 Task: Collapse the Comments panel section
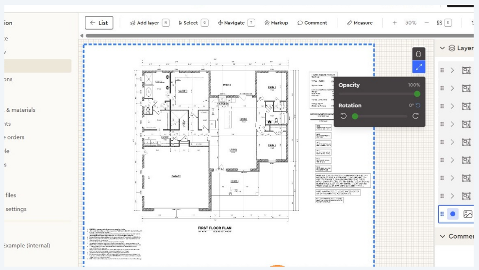[442, 236]
